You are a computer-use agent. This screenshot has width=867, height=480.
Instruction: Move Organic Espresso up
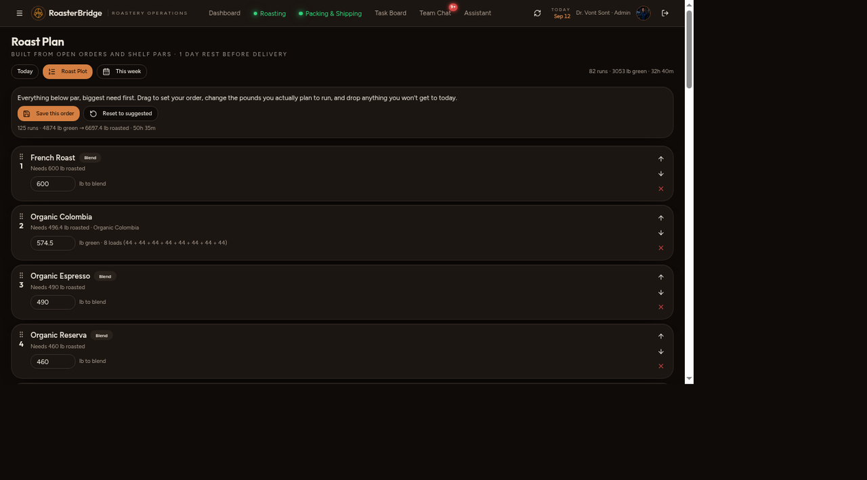[661, 277]
